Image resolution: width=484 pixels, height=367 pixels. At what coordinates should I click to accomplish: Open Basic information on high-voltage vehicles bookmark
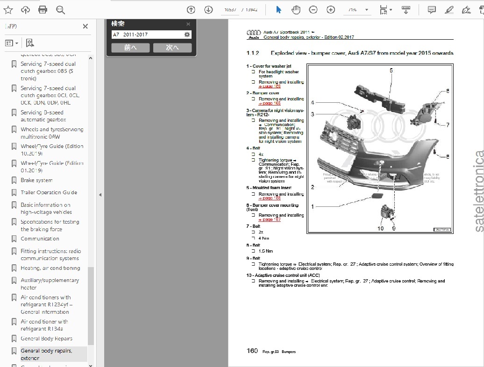click(x=46, y=209)
